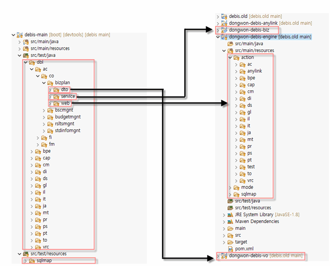Screen dimensions: 330x266
Task: Select the test folder under action
Action: click(251, 167)
